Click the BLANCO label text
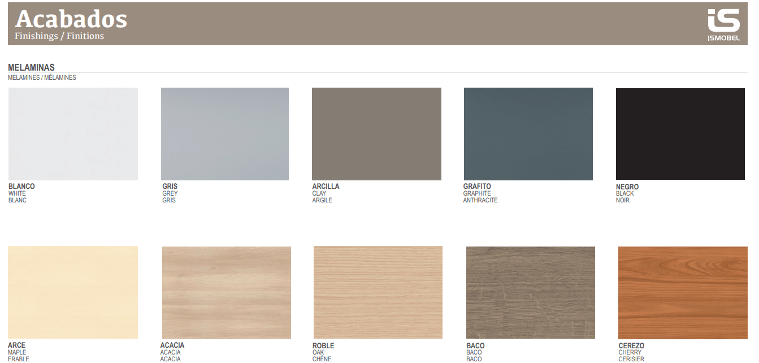The image size is (759, 363). tap(21, 186)
